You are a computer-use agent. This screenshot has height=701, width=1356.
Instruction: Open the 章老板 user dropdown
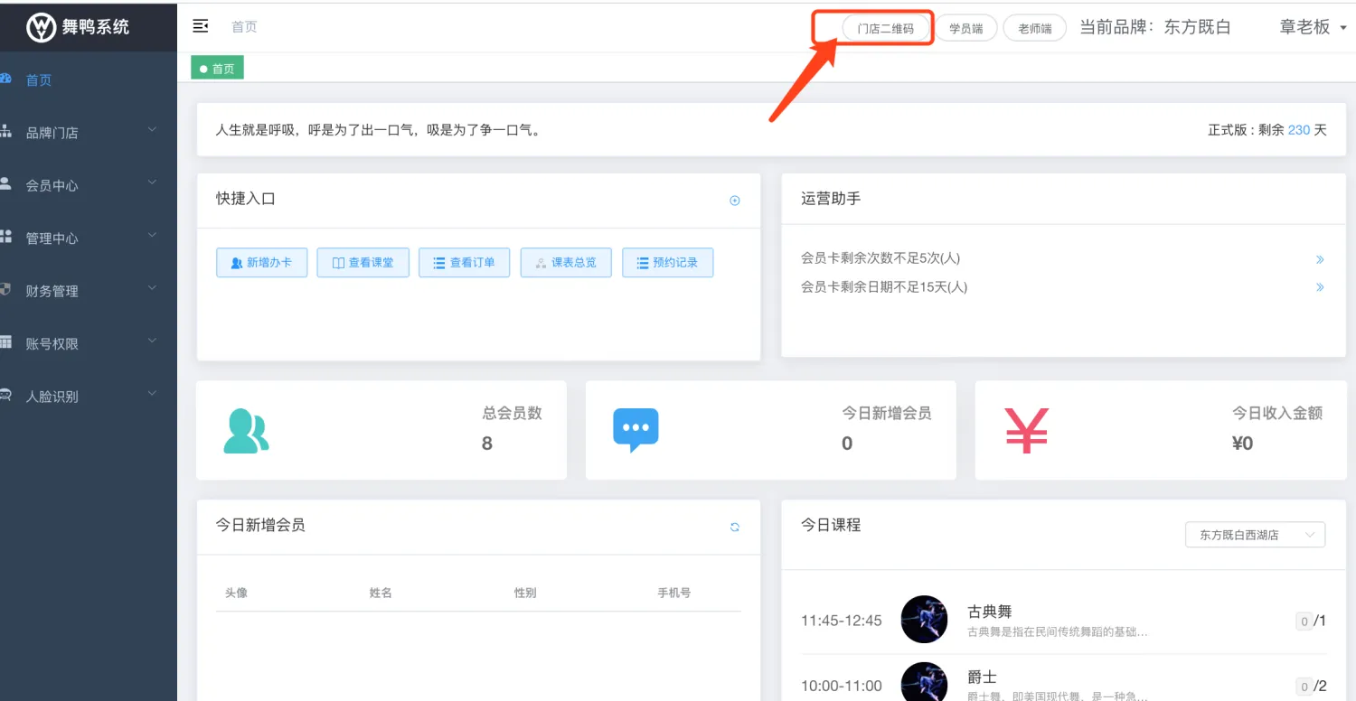1313,27
